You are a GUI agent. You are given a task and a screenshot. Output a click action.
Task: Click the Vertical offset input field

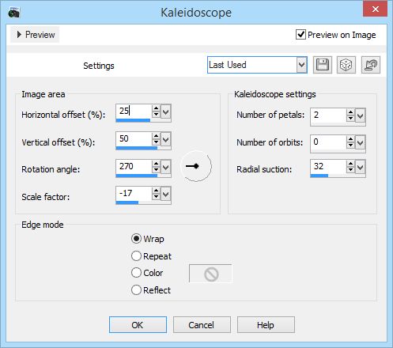coord(134,138)
